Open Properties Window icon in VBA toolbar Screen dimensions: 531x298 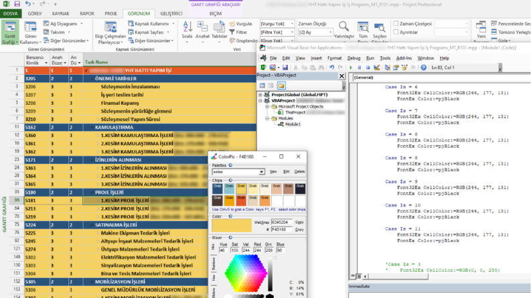pyautogui.click(x=396, y=67)
